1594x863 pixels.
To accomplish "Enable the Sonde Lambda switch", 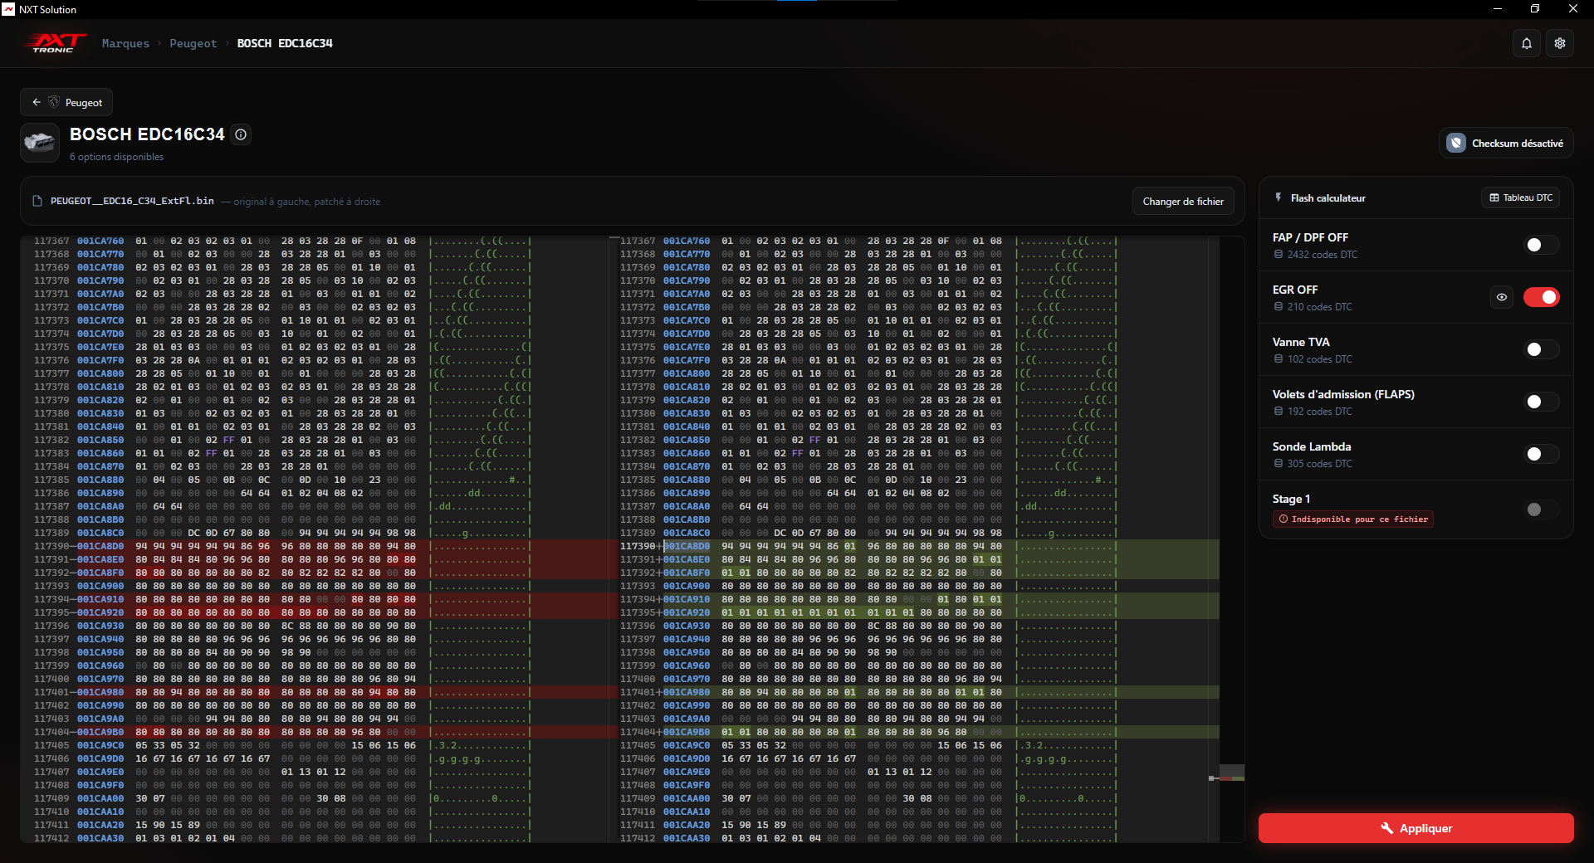I will pyautogui.click(x=1542, y=454).
